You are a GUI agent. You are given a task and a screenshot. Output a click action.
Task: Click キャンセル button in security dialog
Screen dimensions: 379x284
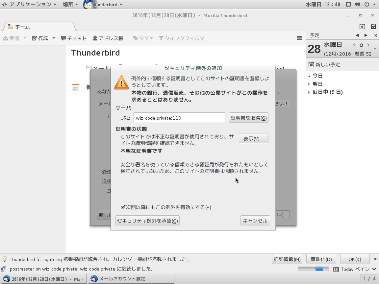click(255, 221)
